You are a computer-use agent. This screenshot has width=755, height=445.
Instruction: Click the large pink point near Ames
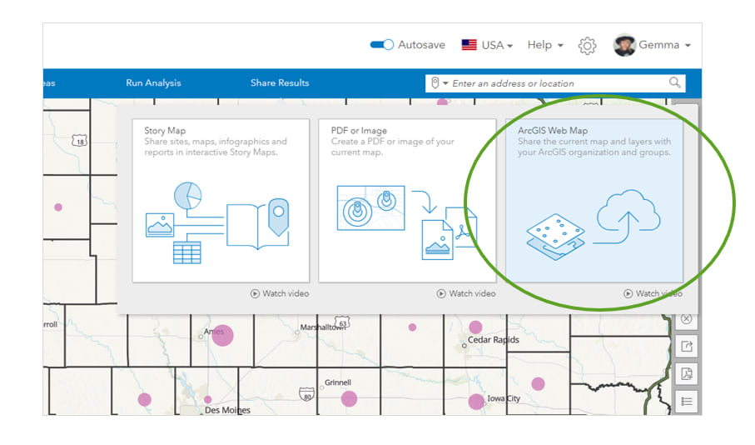coord(223,336)
